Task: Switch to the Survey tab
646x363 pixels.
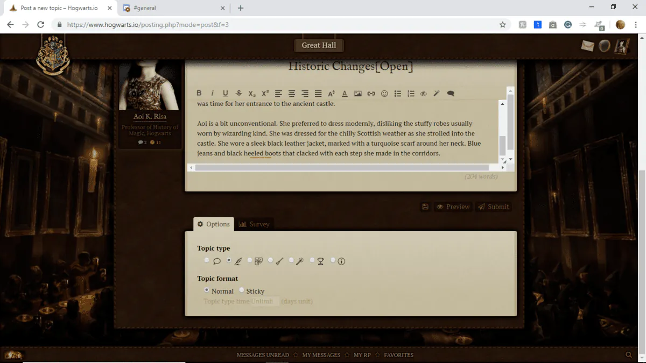Action: pos(254,224)
